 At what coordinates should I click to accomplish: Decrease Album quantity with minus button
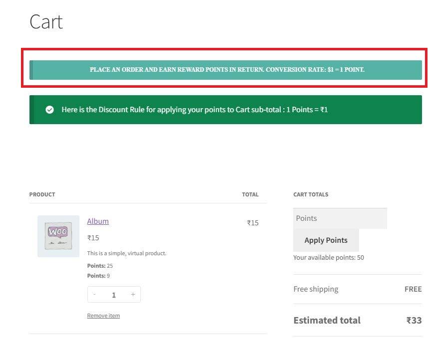click(94, 294)
